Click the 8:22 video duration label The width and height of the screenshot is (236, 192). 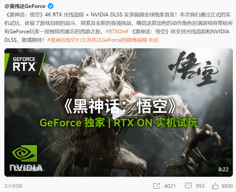[223, 170]
